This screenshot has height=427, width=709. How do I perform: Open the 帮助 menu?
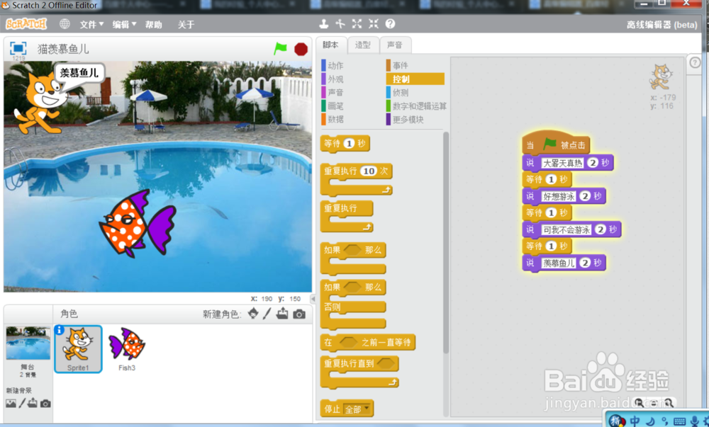click(x=154, y=24)
